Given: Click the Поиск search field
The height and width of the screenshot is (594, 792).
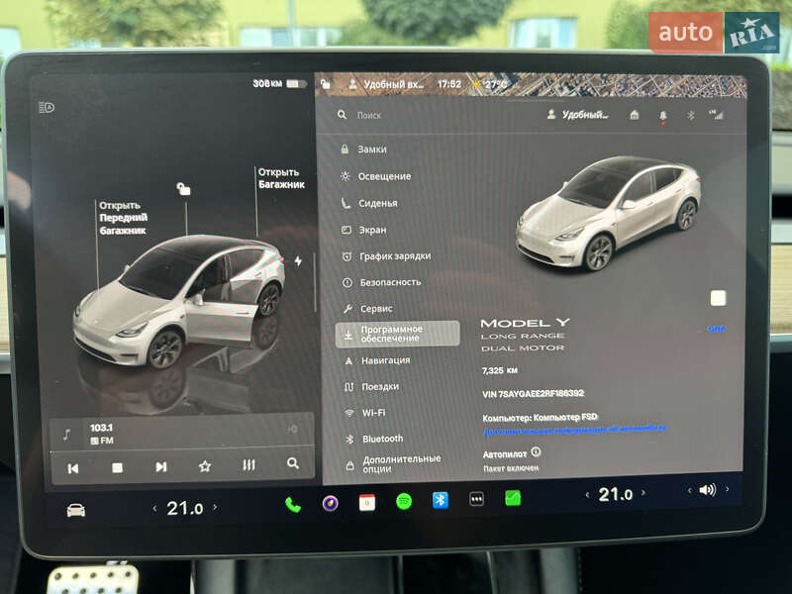Looking at the screenshot, I should (369, 116).
